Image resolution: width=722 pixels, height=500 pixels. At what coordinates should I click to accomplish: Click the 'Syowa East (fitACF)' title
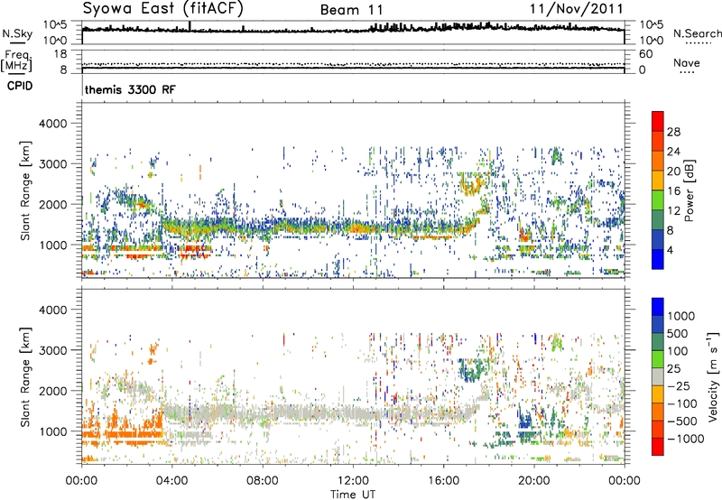tap(163, 8)
